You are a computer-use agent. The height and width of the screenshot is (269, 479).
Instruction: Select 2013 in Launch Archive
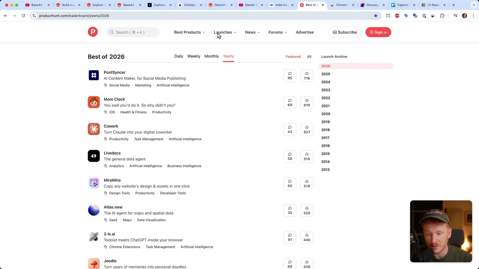pyautogui.click(x=326, y=170)
